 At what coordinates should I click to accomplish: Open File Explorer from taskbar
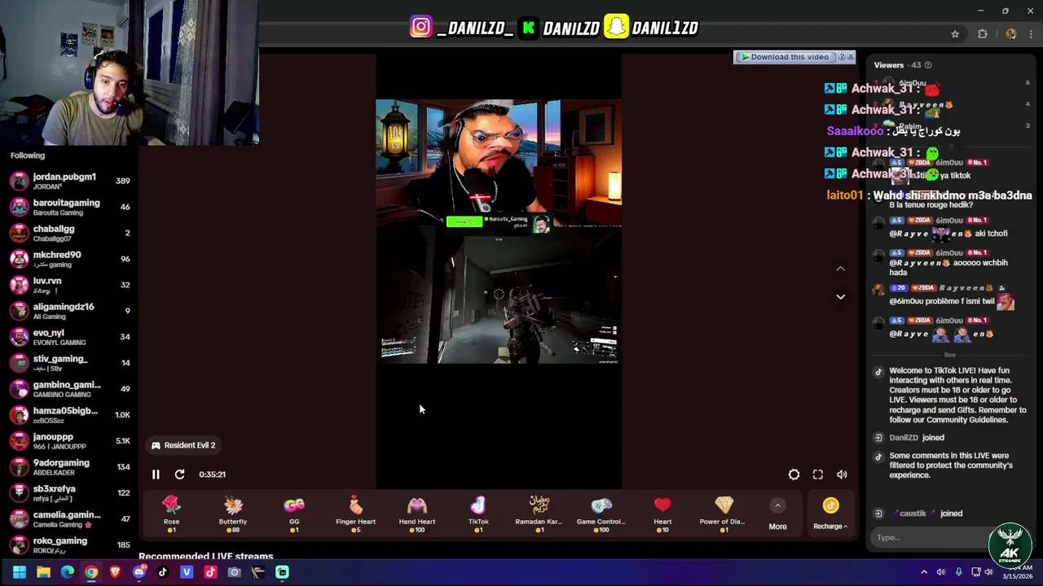(43, 572)
